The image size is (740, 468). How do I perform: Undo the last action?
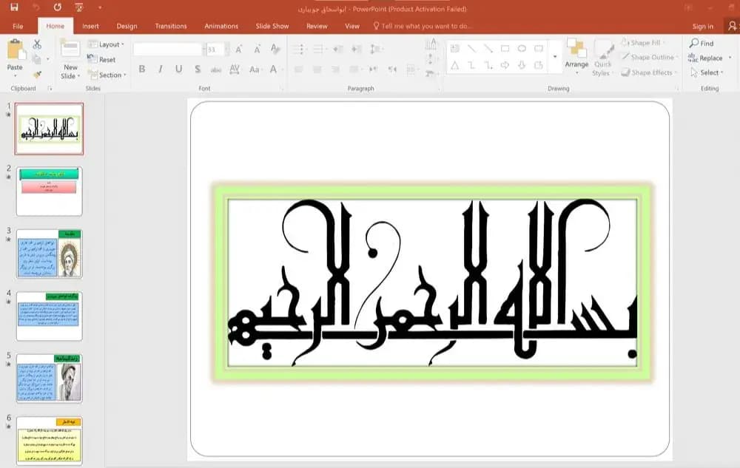point(36,7)
